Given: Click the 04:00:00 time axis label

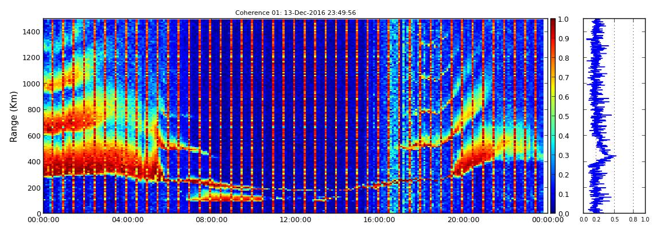Looking at the screenshot, I should click(x=126, y=220).
